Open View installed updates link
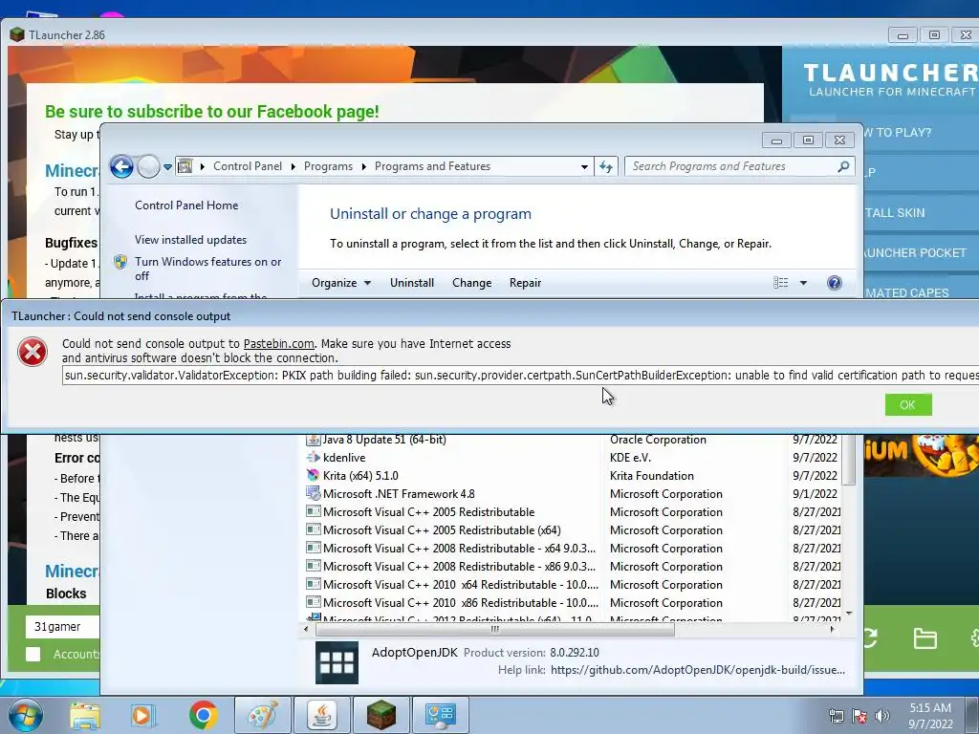 tap(190, 240)
